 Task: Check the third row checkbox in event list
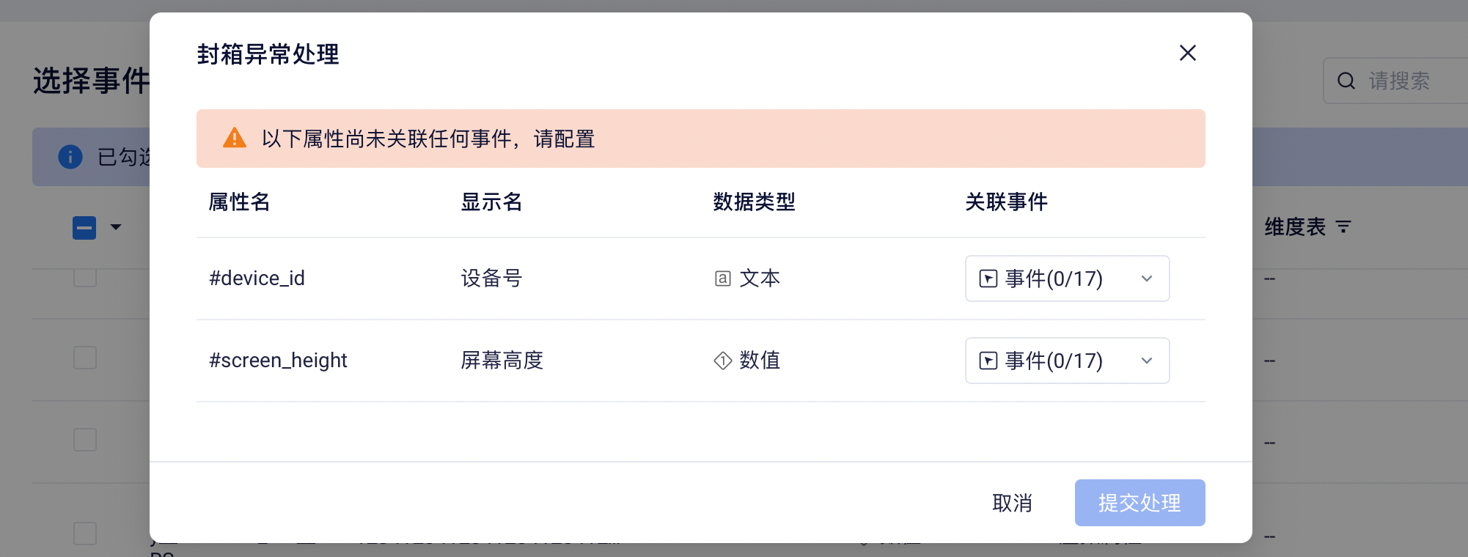pyautogui.click(x=85, y=440)
